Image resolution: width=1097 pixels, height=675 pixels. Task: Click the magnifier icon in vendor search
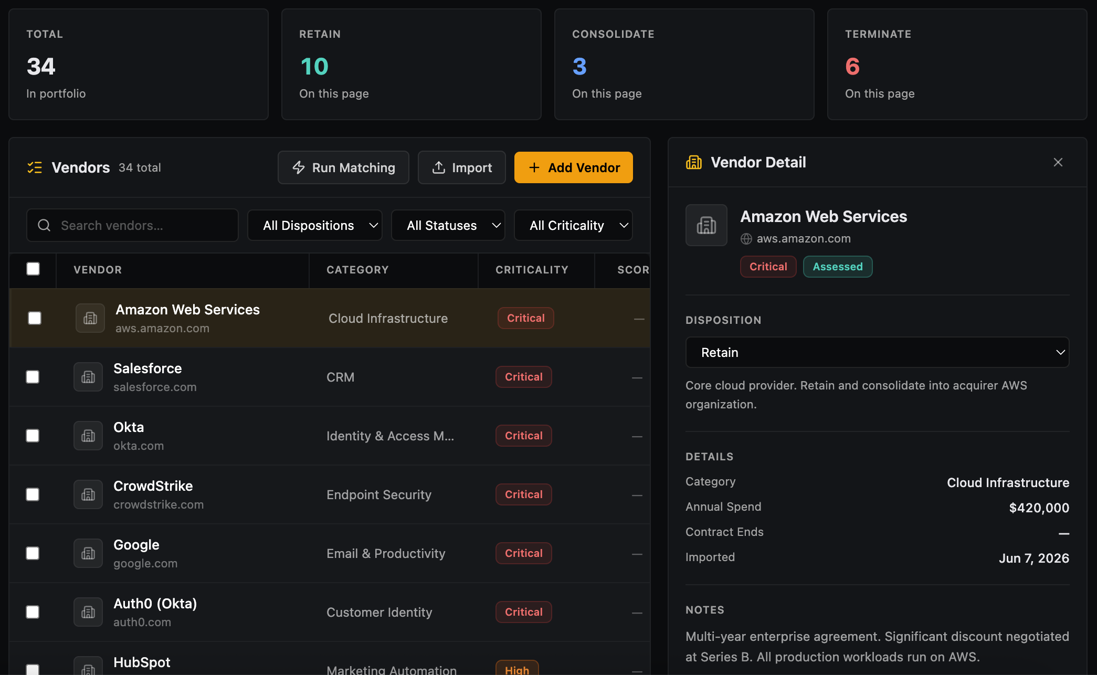pyautogui.click(x=44, y=225)
